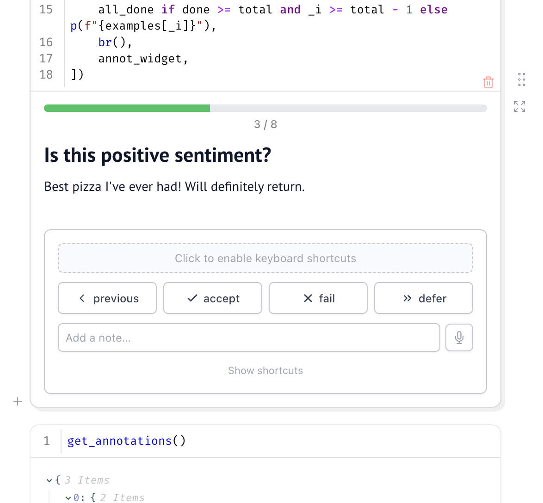
Task: Collapse the root 3 Items JSON node
Action: coord(50,480)
